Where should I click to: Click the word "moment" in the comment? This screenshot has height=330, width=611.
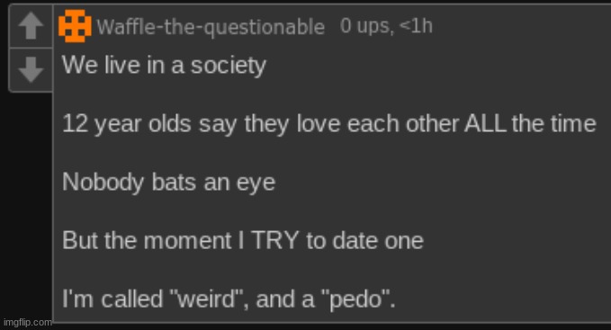click(x=188, y=241)
